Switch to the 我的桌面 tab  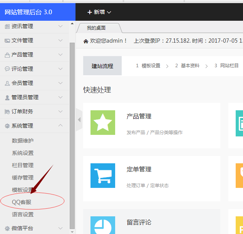[x=96, y=28]
